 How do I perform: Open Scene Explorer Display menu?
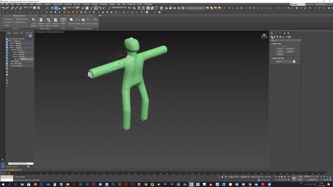[x=16, y=33]
